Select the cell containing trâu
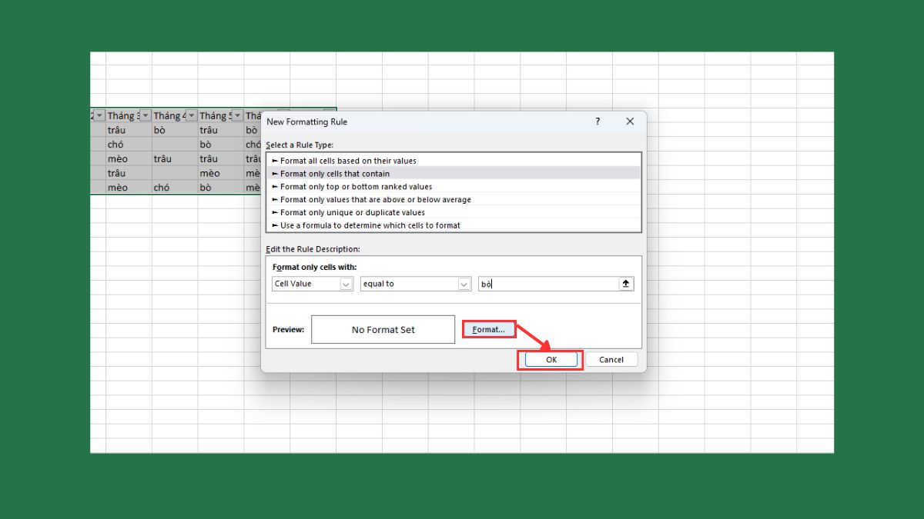Image resolution: width=924 pixels, height=519 pixels. coord(116,129)
